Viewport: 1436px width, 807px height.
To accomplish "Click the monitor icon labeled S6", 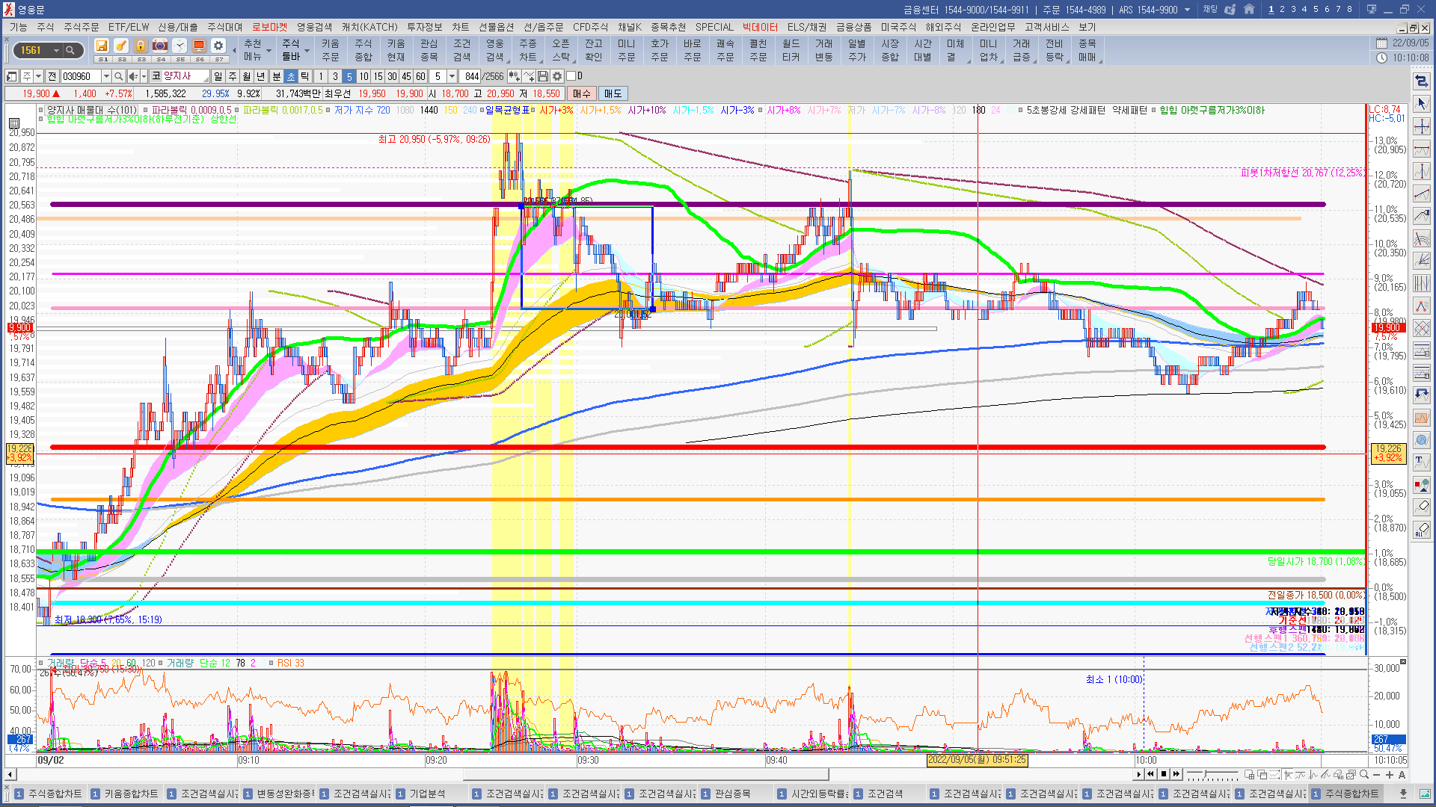I will click(x=199, y=46).
